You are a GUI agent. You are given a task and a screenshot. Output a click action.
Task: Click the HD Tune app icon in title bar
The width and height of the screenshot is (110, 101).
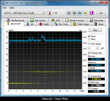pyautogui.click(x=3, y=3)
